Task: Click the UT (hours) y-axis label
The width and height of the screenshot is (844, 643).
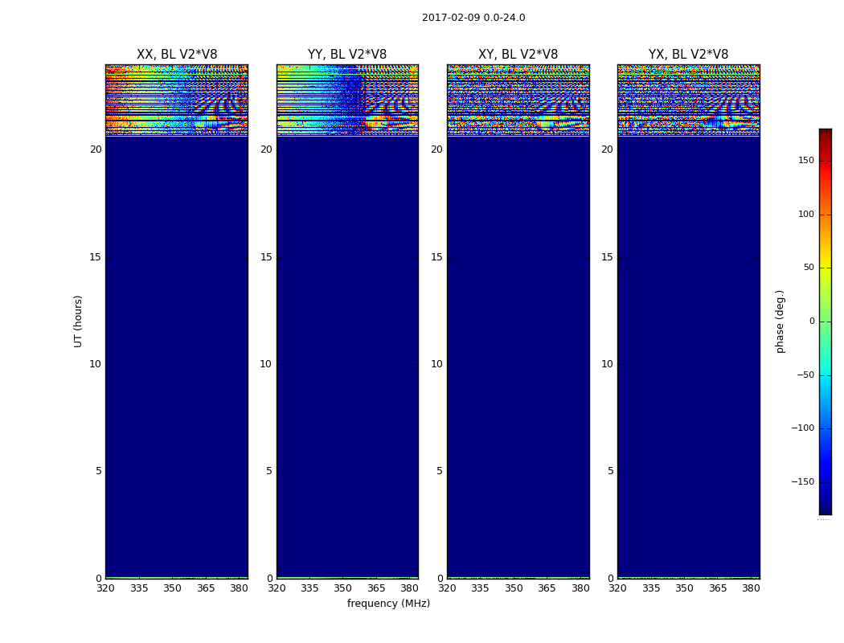Action: 78,321
